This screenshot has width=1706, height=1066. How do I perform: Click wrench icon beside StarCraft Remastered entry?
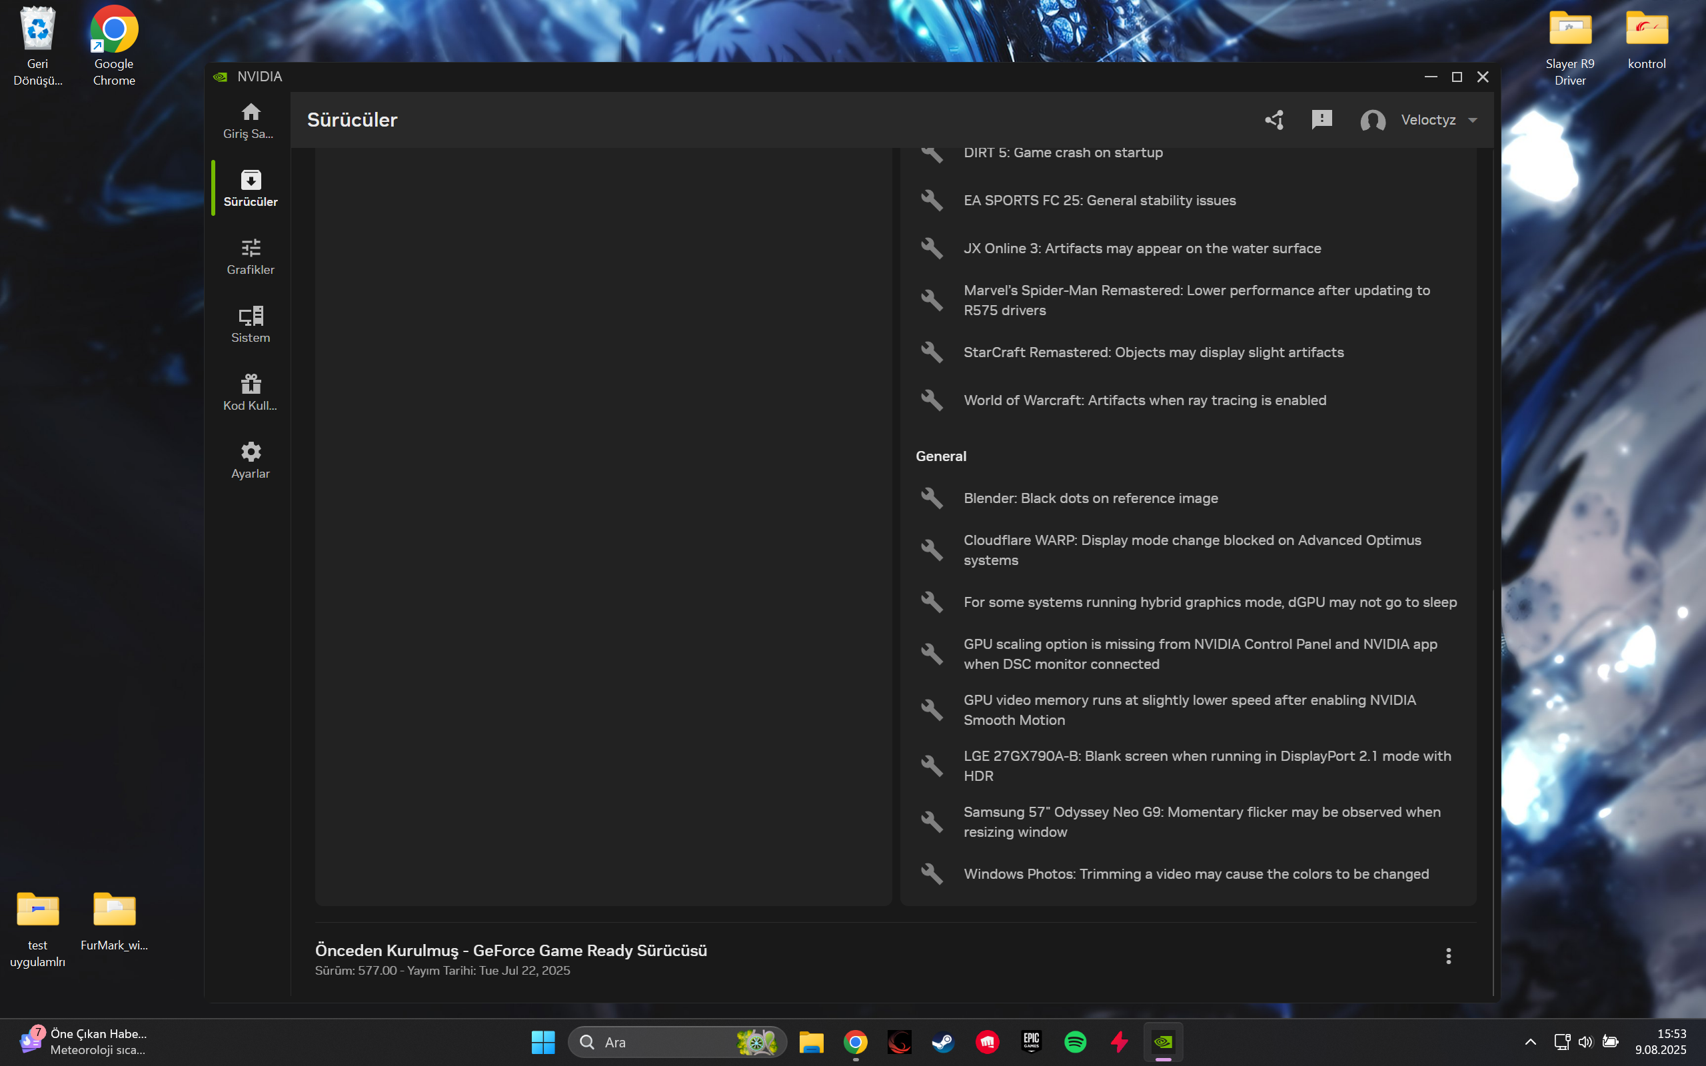[932, 352]
